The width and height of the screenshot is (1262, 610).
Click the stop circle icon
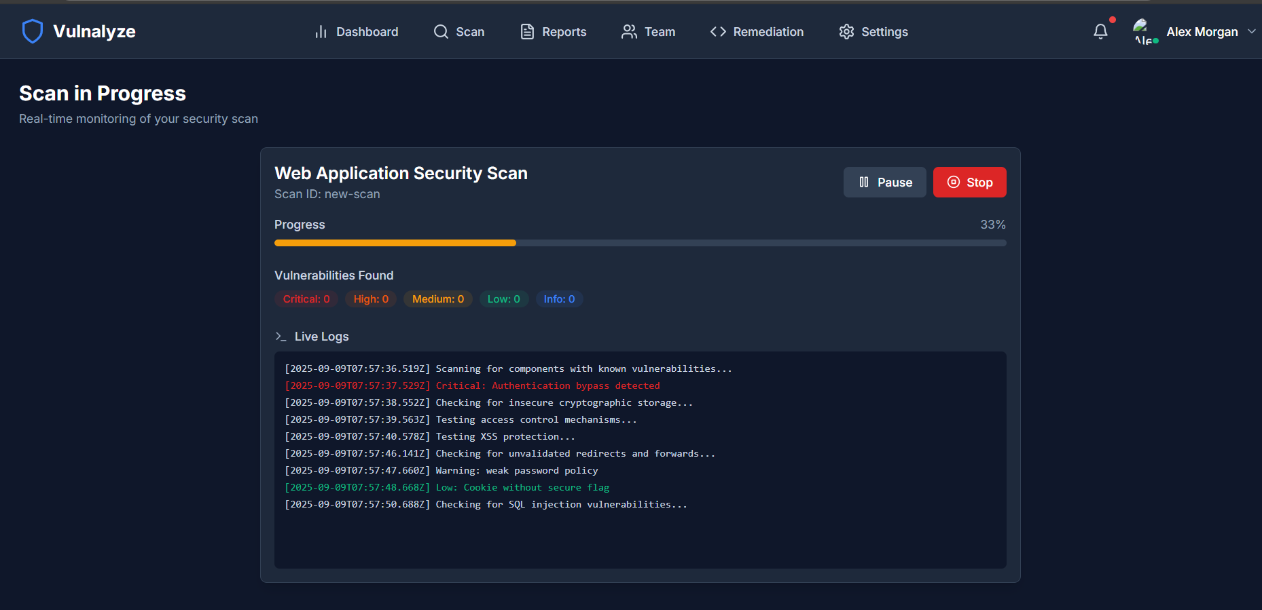point(954,182)
